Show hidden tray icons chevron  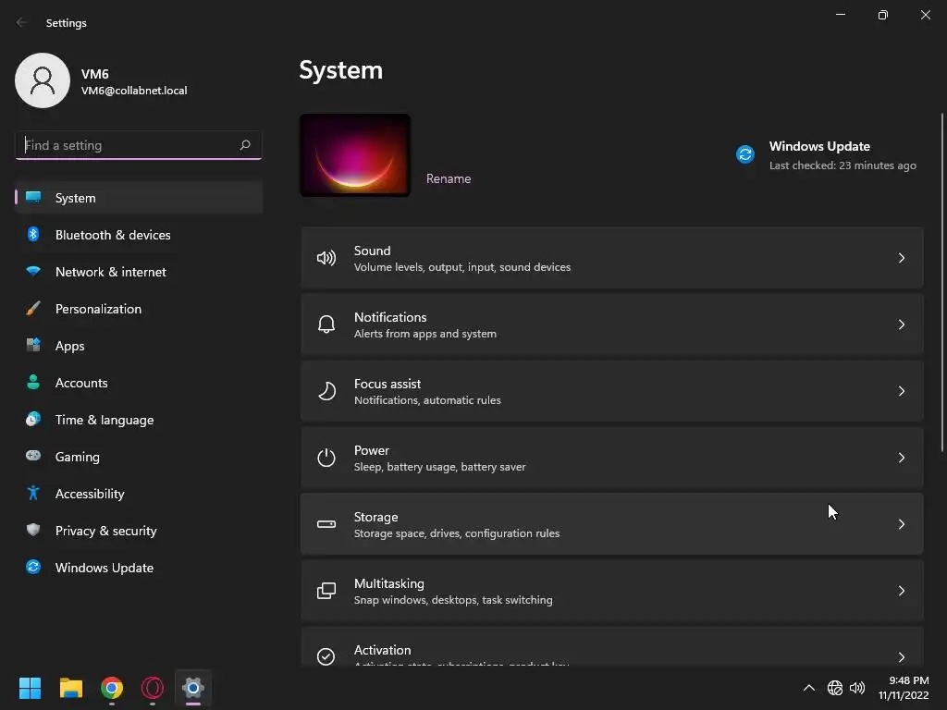(x=808, y=688)
